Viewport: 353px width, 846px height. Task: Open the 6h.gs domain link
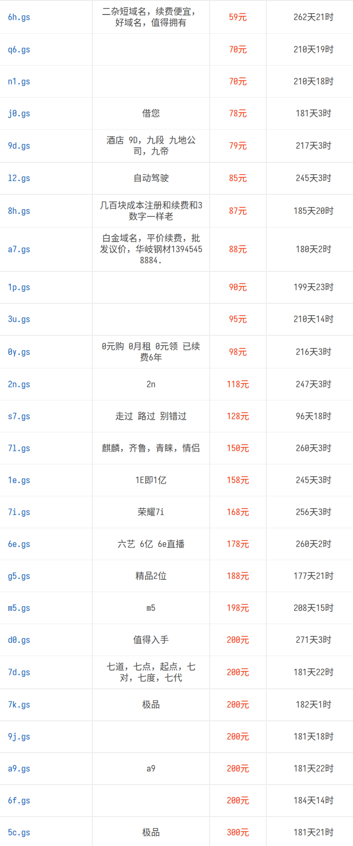[19, 17]
